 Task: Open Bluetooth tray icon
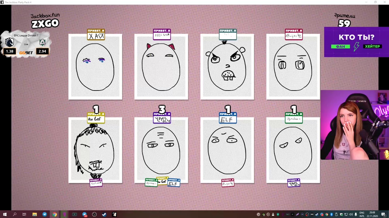pos(332,214)
